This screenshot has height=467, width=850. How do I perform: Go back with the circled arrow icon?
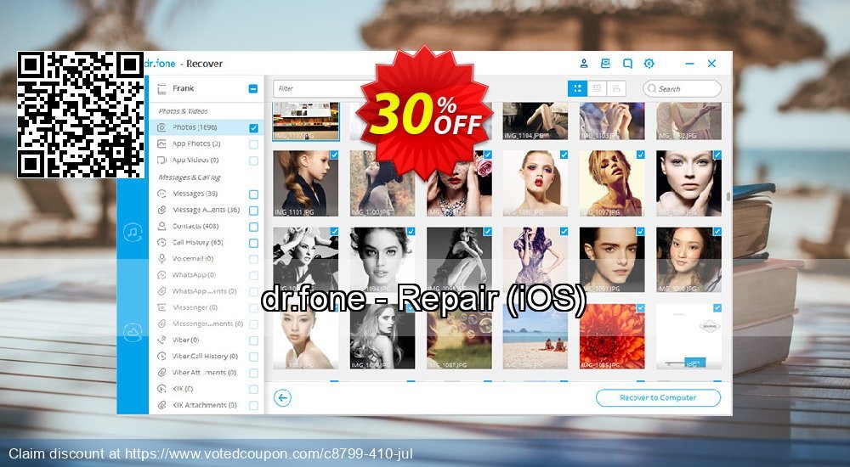pyautogui.click(x=282, y=398)
